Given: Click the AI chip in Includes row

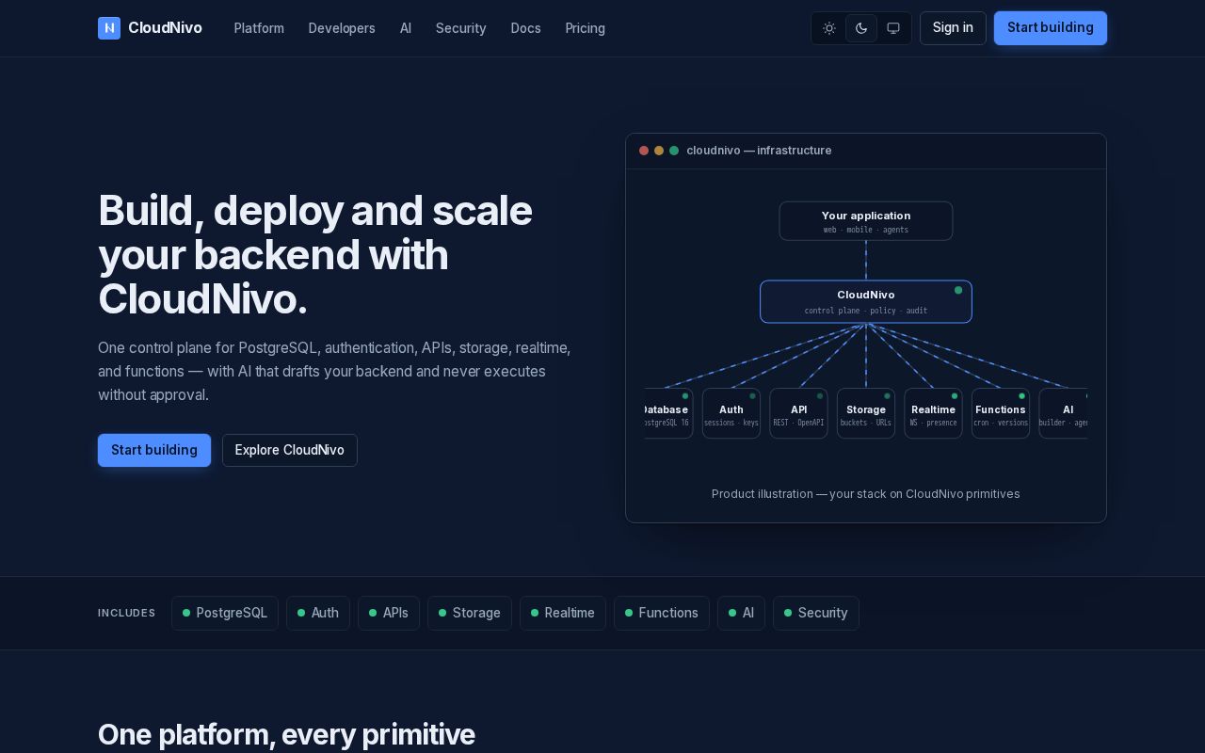Looking at the screenshot, I should coord(742,613).
